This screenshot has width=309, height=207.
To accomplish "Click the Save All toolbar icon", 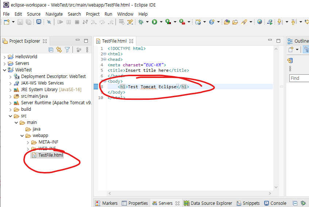I will pyautogui.click(x=28, y=22).
